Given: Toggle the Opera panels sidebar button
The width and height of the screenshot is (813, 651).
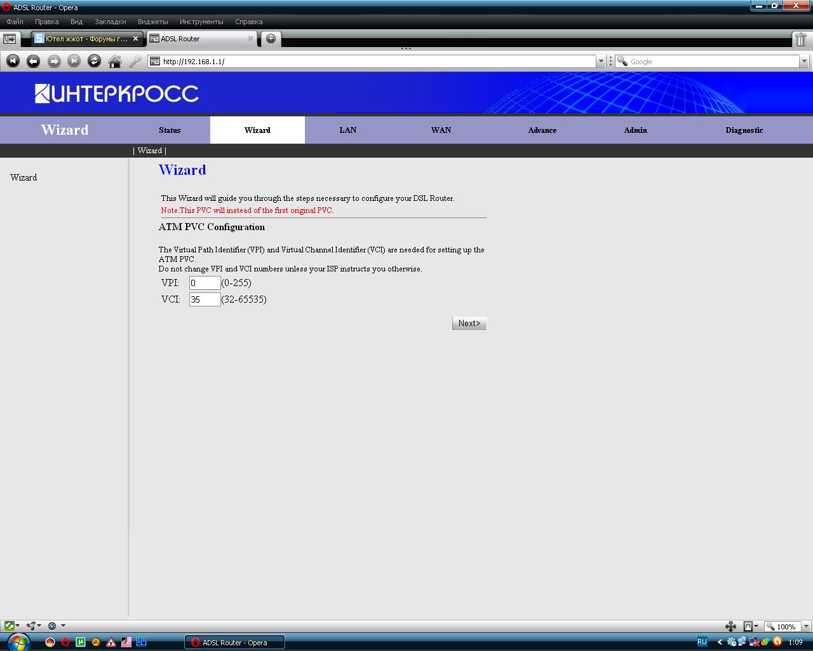Looking at the screenshot, I should click(x=10, y=39).
